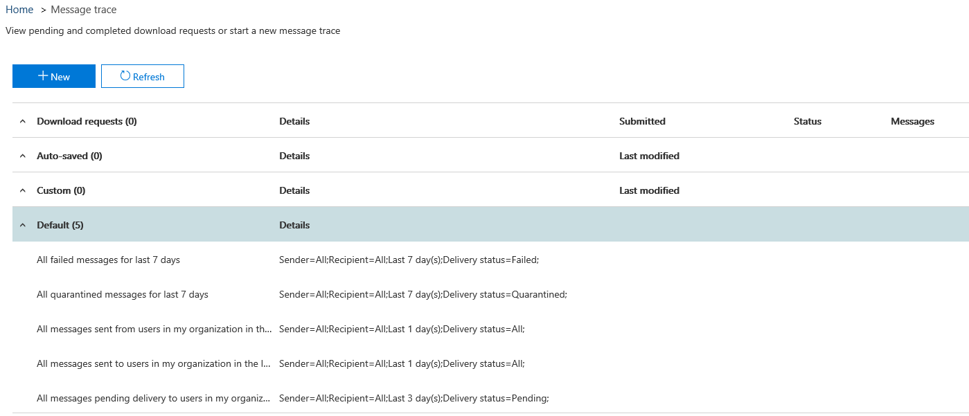The height and width of the screenshot is (416, 969).
Task: Click Details cell of 'sent from users' row
Action: coord(402,329)
